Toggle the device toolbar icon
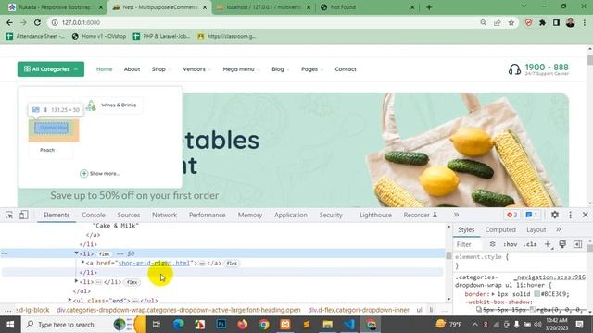 24,215
